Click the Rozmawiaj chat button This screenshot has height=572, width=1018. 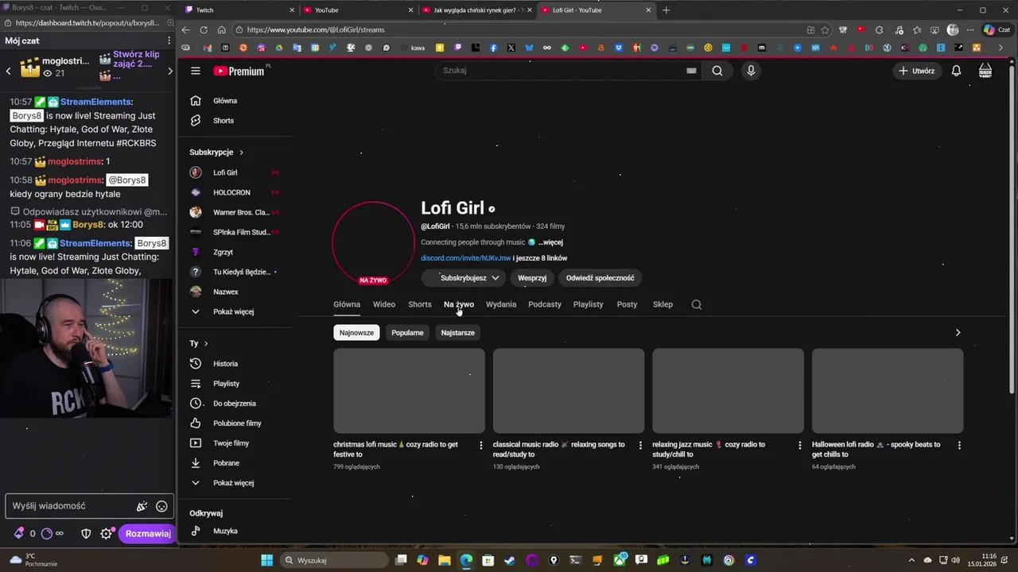147,534
